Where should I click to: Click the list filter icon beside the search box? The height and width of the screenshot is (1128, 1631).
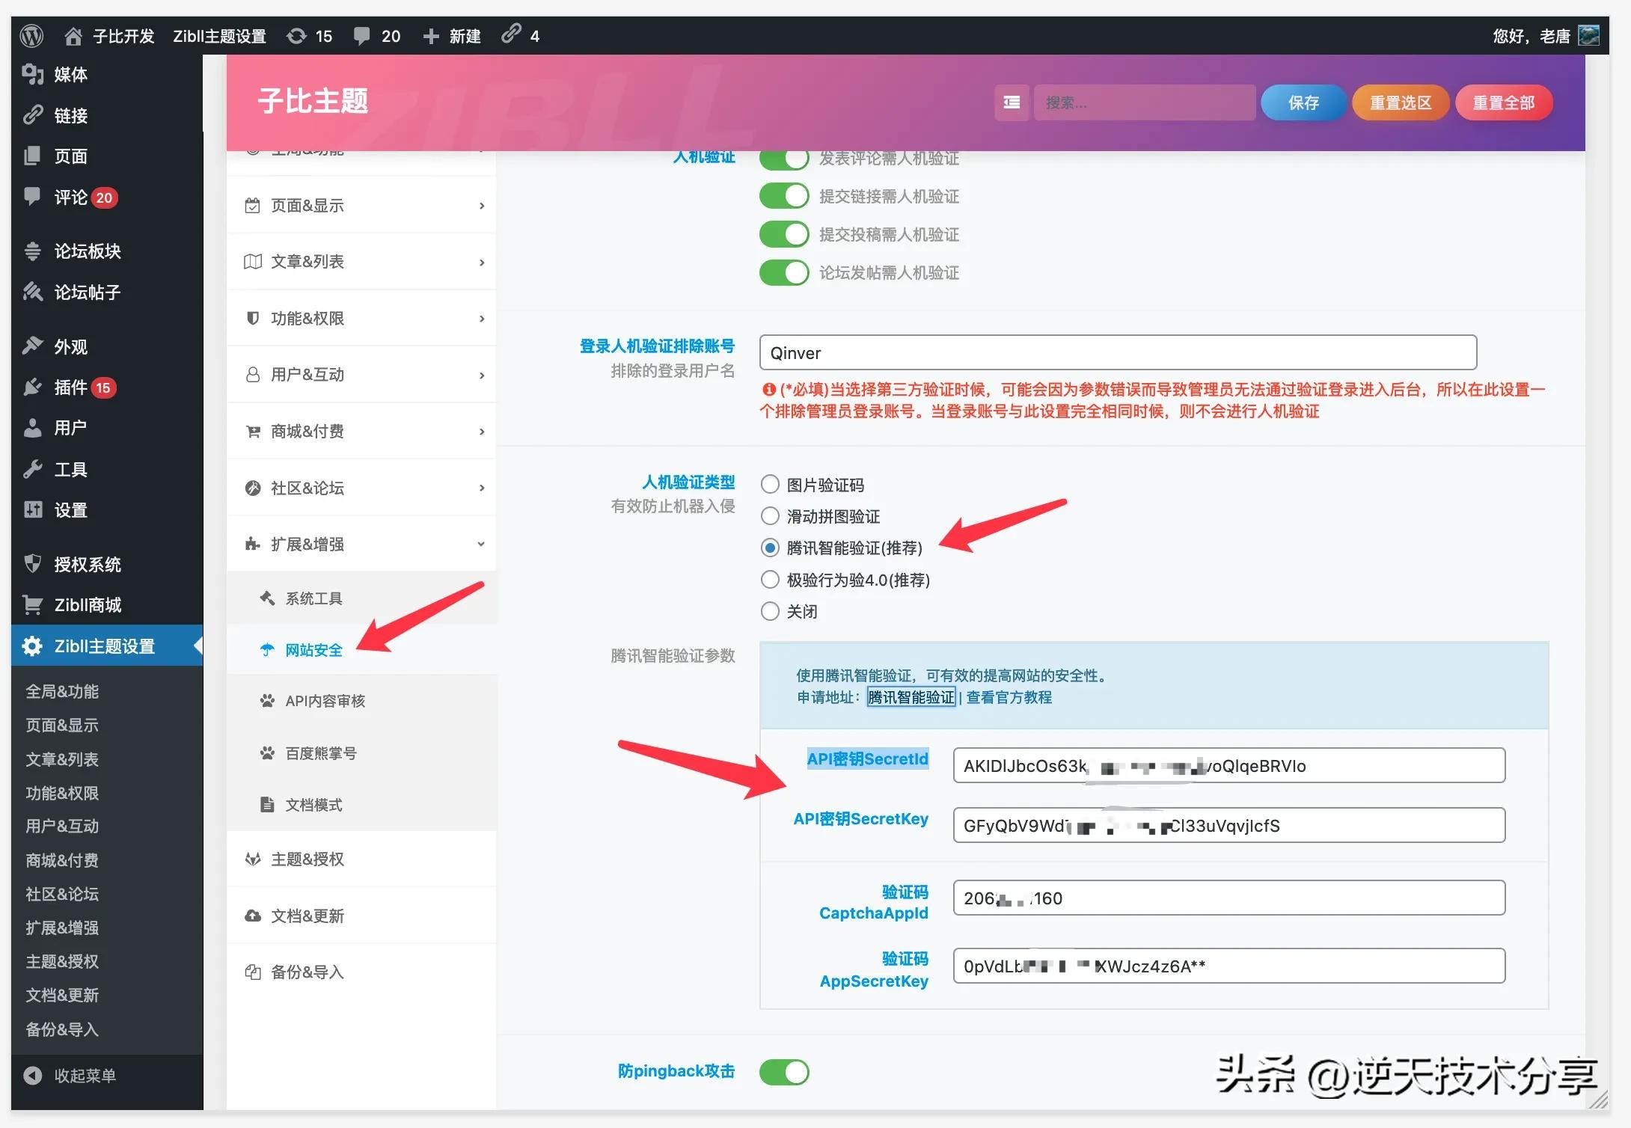[x=1012, y=102]
